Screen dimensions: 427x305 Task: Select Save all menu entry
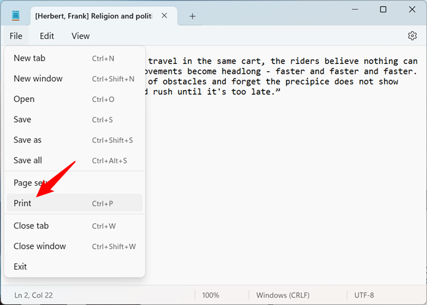(x=27, y=160)
